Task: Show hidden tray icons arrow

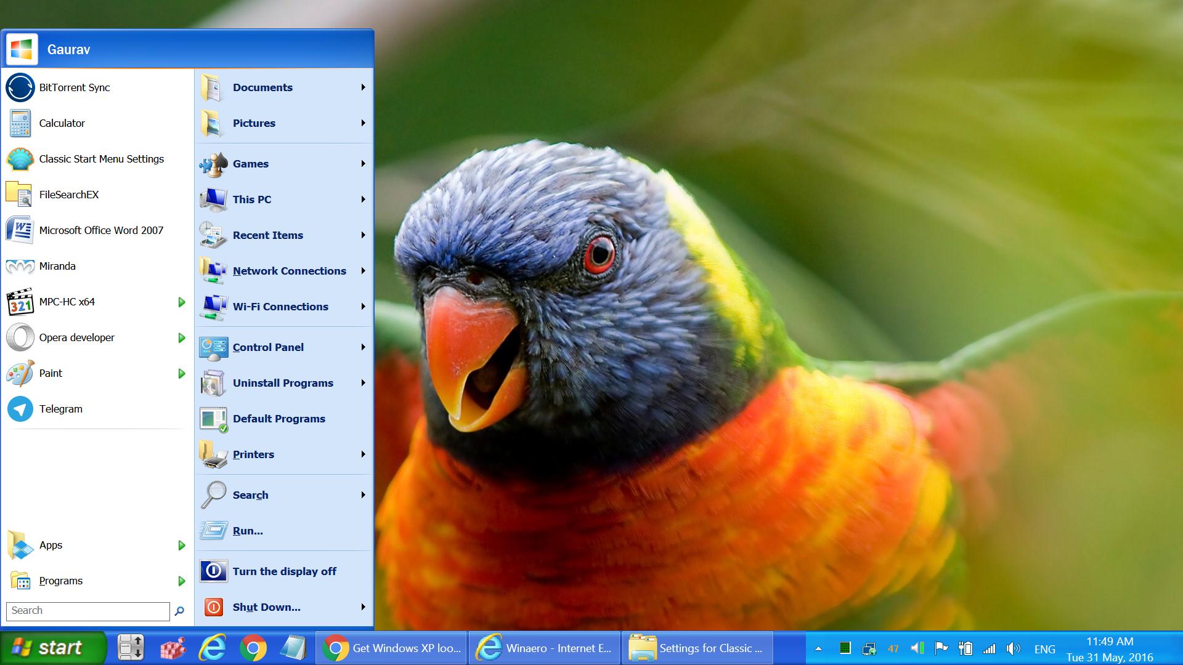Action: (818, 648)
